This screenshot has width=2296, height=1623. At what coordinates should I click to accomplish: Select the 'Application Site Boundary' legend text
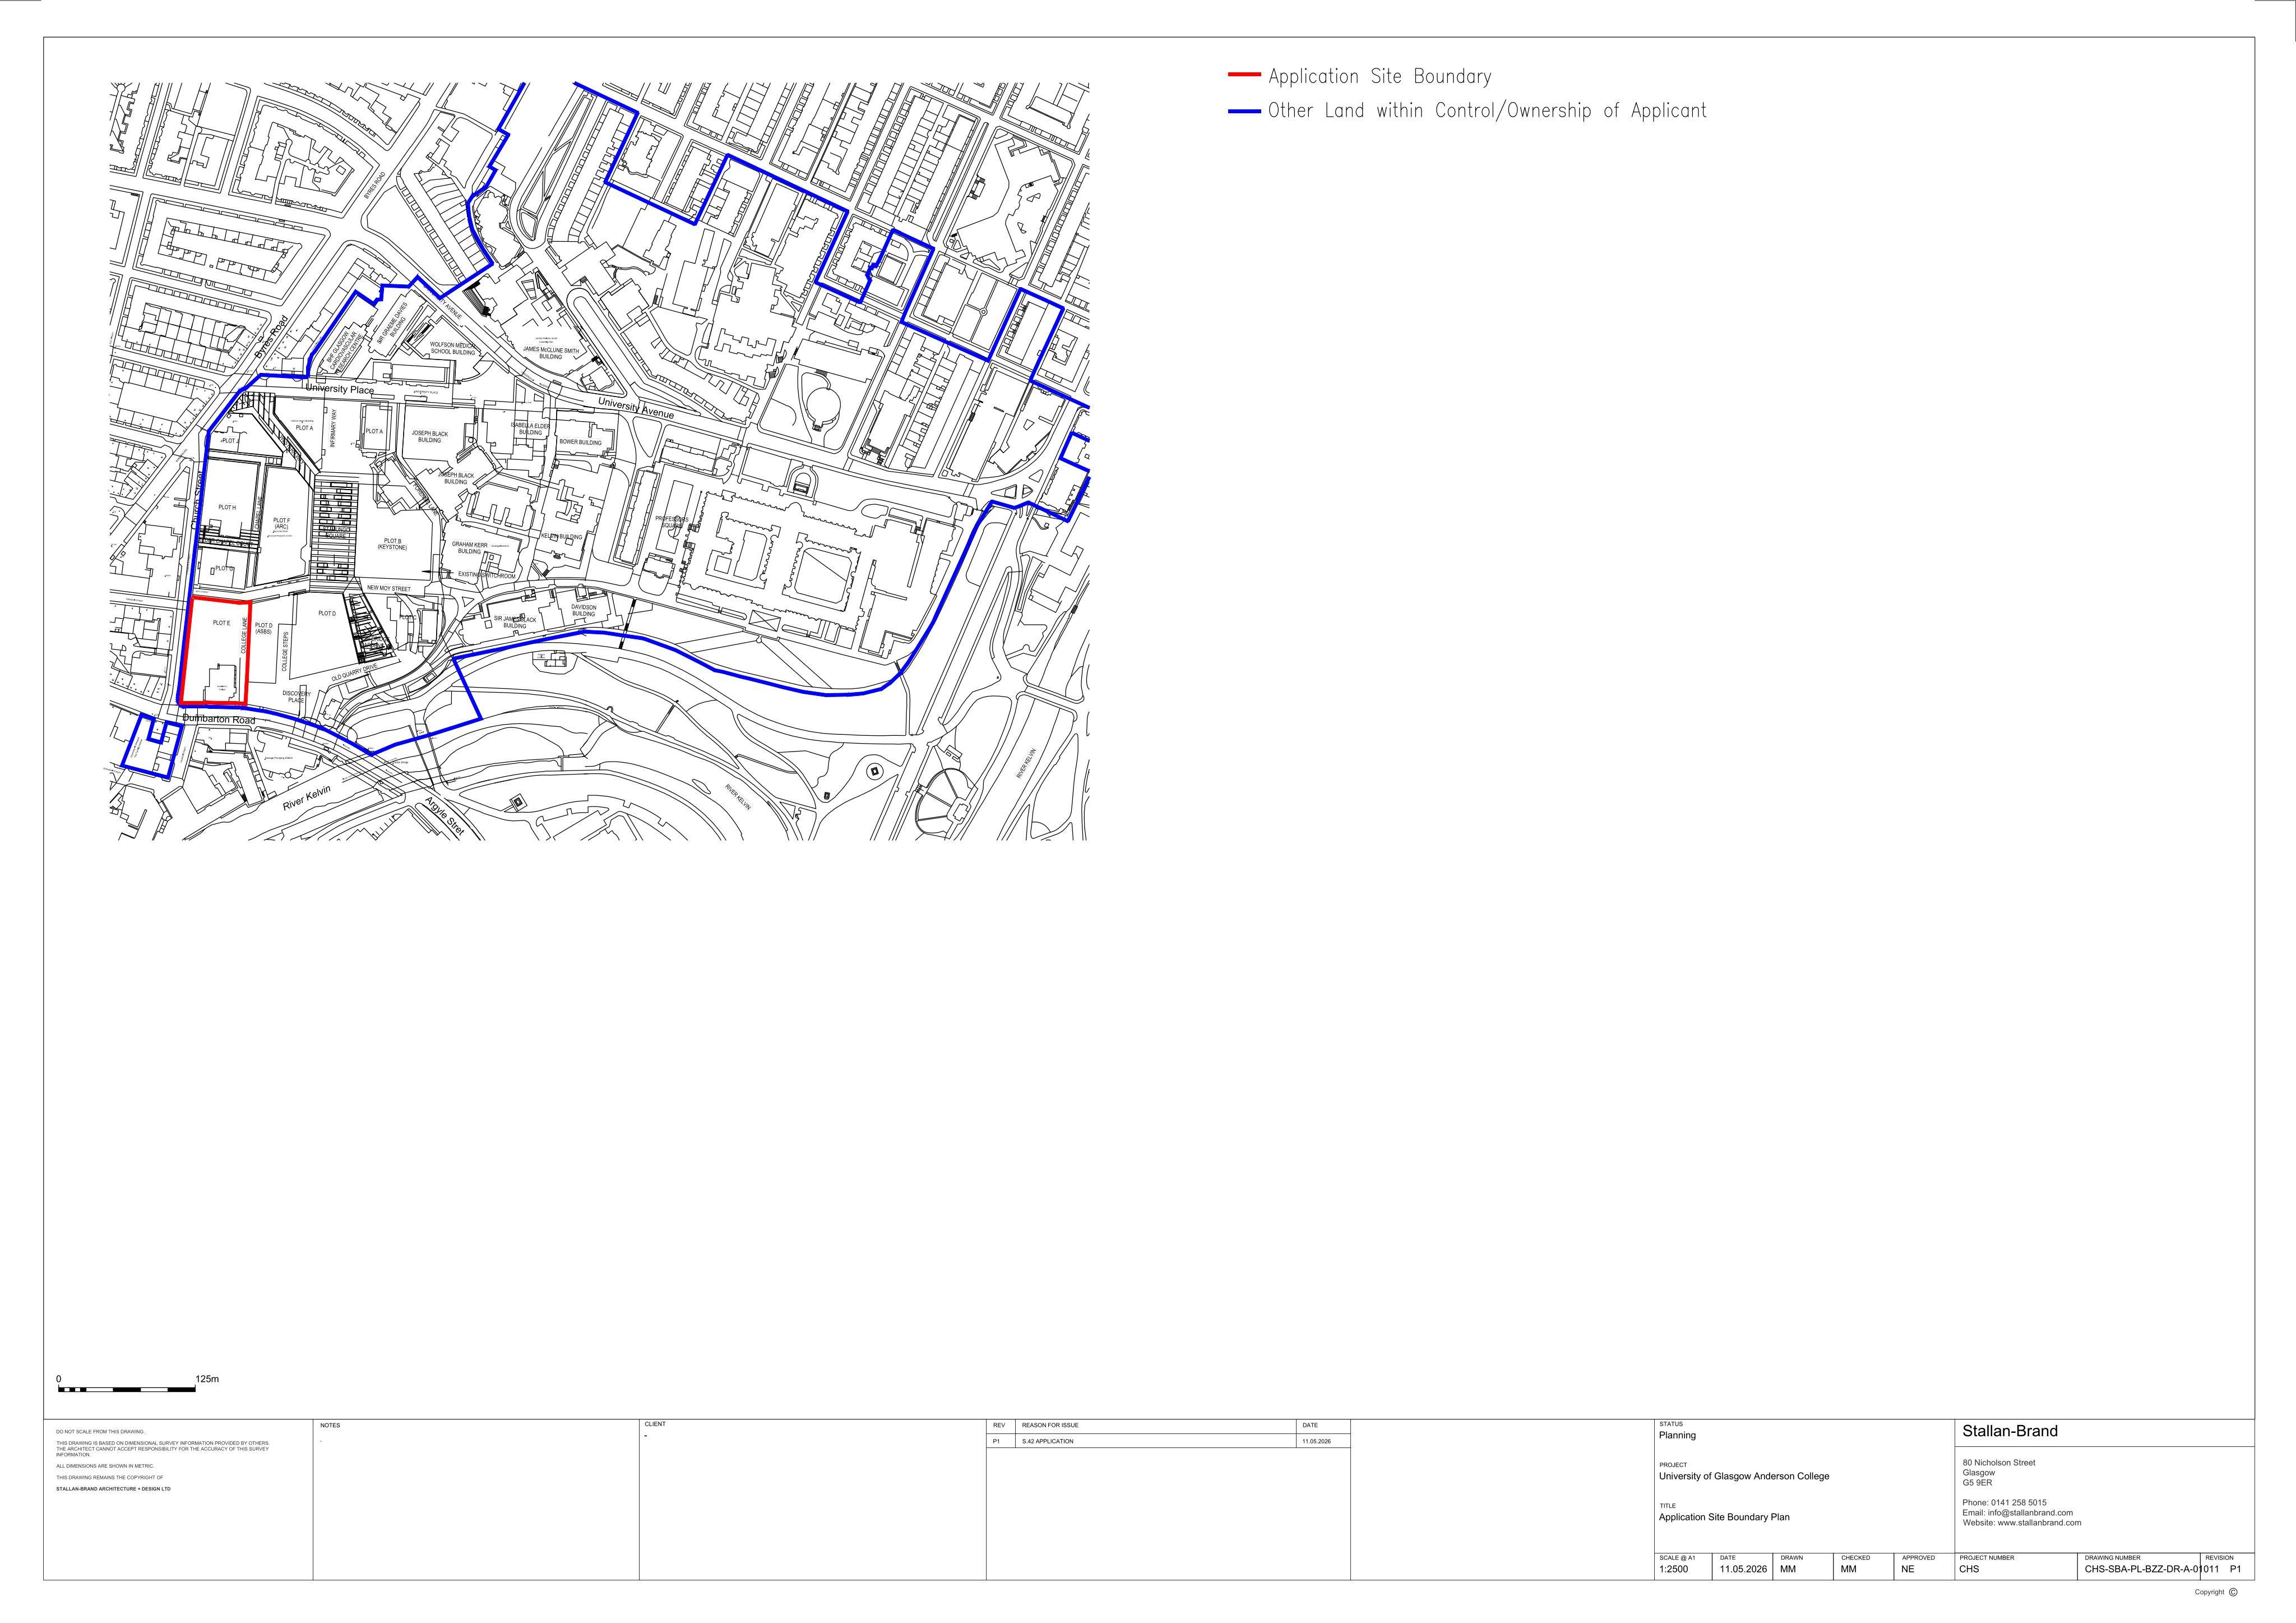pyautogui.click(x=1380, y=77)
